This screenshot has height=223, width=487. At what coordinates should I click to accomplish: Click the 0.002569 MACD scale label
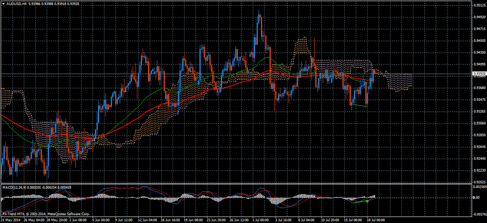click(x=479, y=186)
